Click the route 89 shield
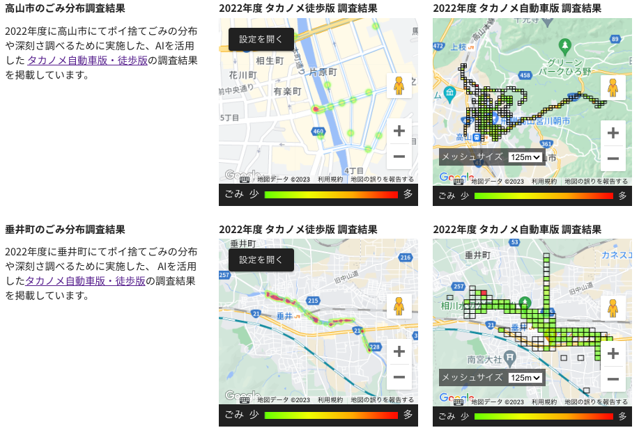The width and height of the screenshot is (639, 437). click(615, 39)
